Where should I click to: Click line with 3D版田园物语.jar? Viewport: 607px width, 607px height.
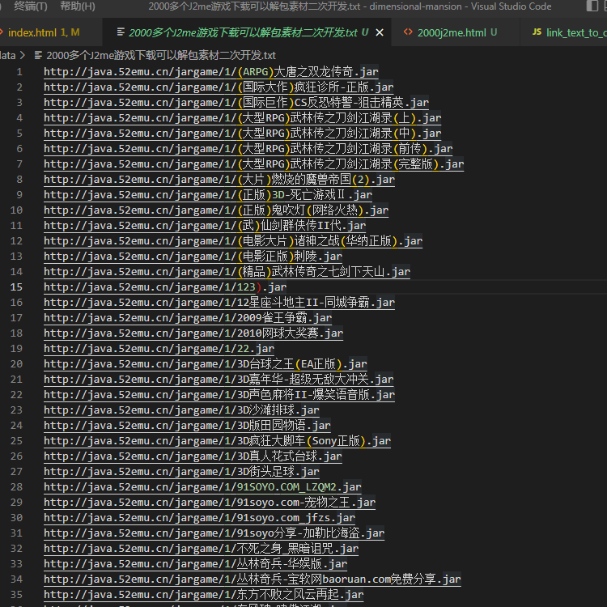pyautogui.click(x=188, y=426)
